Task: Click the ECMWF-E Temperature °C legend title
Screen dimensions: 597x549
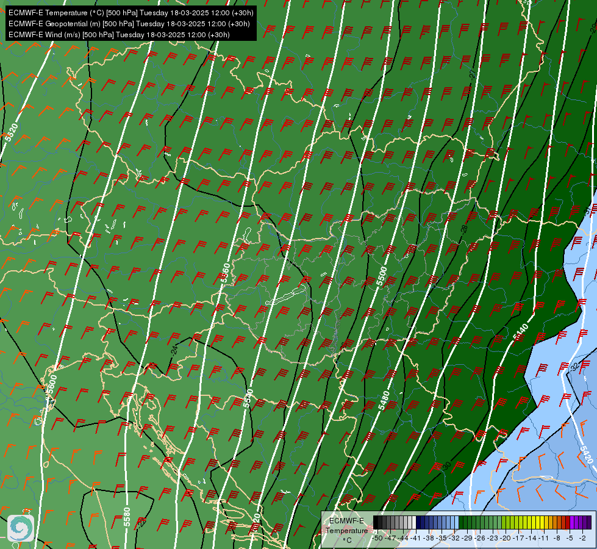Action: 347,530
